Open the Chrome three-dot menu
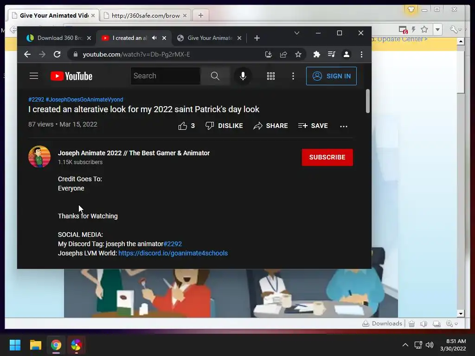The height and width of the screenshot is (356, 475). [x=361, y=54]
